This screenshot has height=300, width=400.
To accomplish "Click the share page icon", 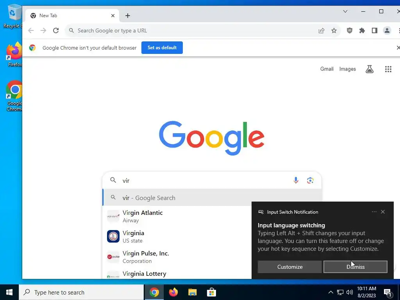I will (321, 30).
